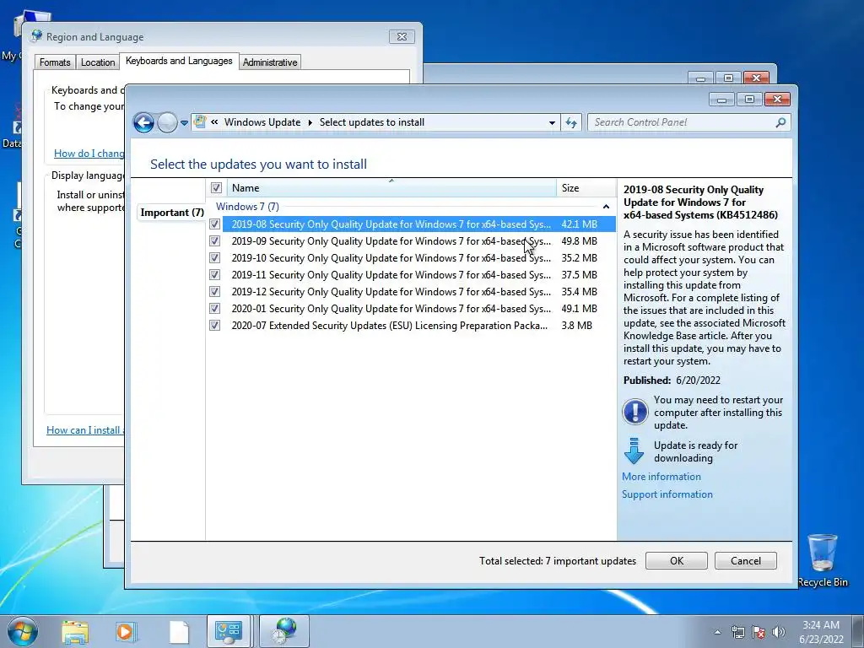Open the address bar history dropdown
The image size is (864, 648).
pos(552,123)
